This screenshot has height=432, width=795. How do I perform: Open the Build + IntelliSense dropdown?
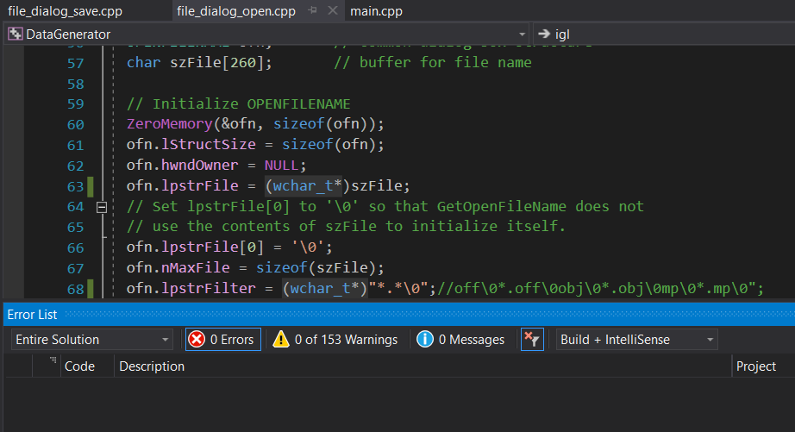pyautogui.click(x=637, y=339)
